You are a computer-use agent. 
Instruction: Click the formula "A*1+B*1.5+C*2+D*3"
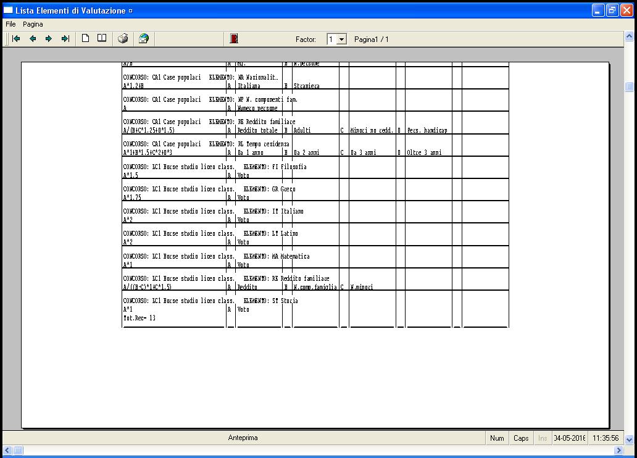148,152
